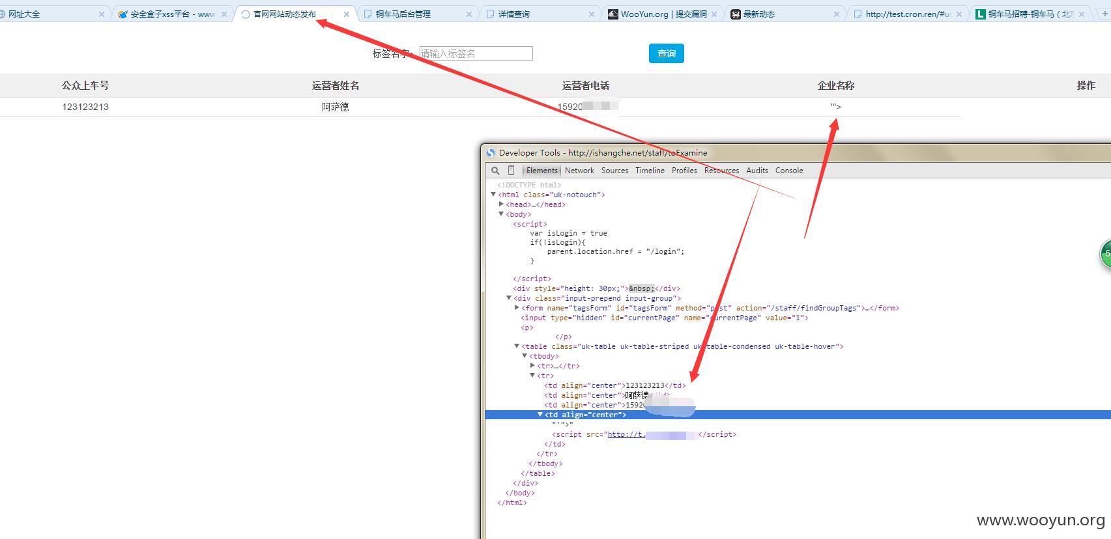The width and height of the screenshot is (1111, 539).
Task: Click the 操作 column header
Action: (1086, 85)
